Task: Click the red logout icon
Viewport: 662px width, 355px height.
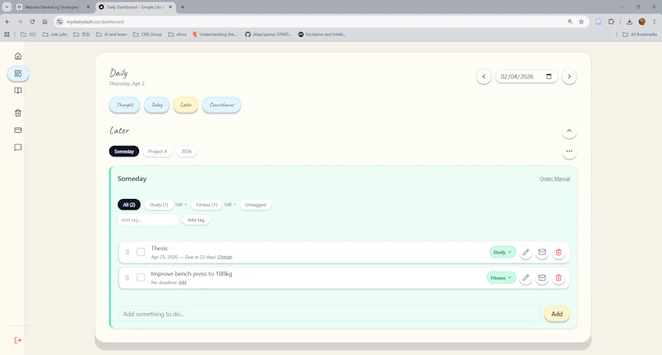Action: click(x=17, y=340)
